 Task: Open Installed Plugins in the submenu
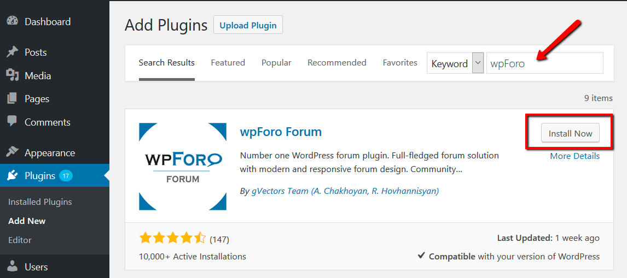coord(40,202)
